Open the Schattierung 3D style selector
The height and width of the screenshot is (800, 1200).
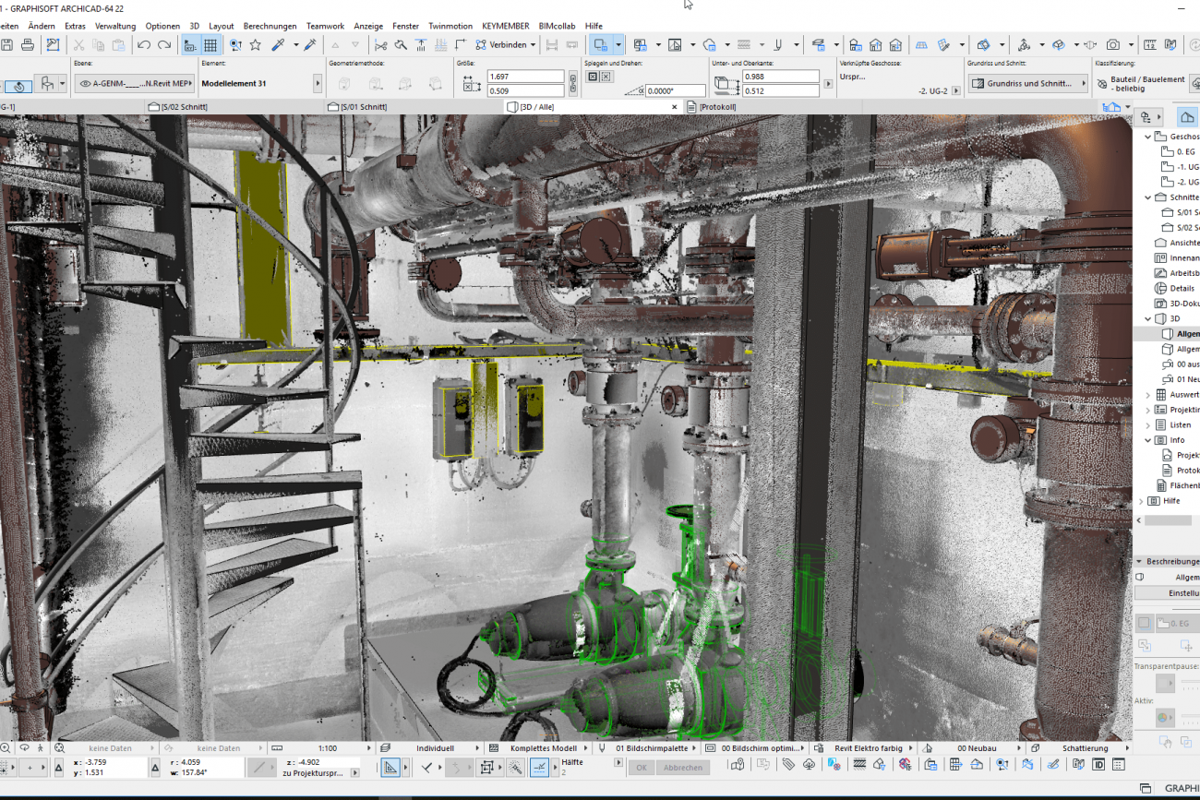tap(1084, 748)
